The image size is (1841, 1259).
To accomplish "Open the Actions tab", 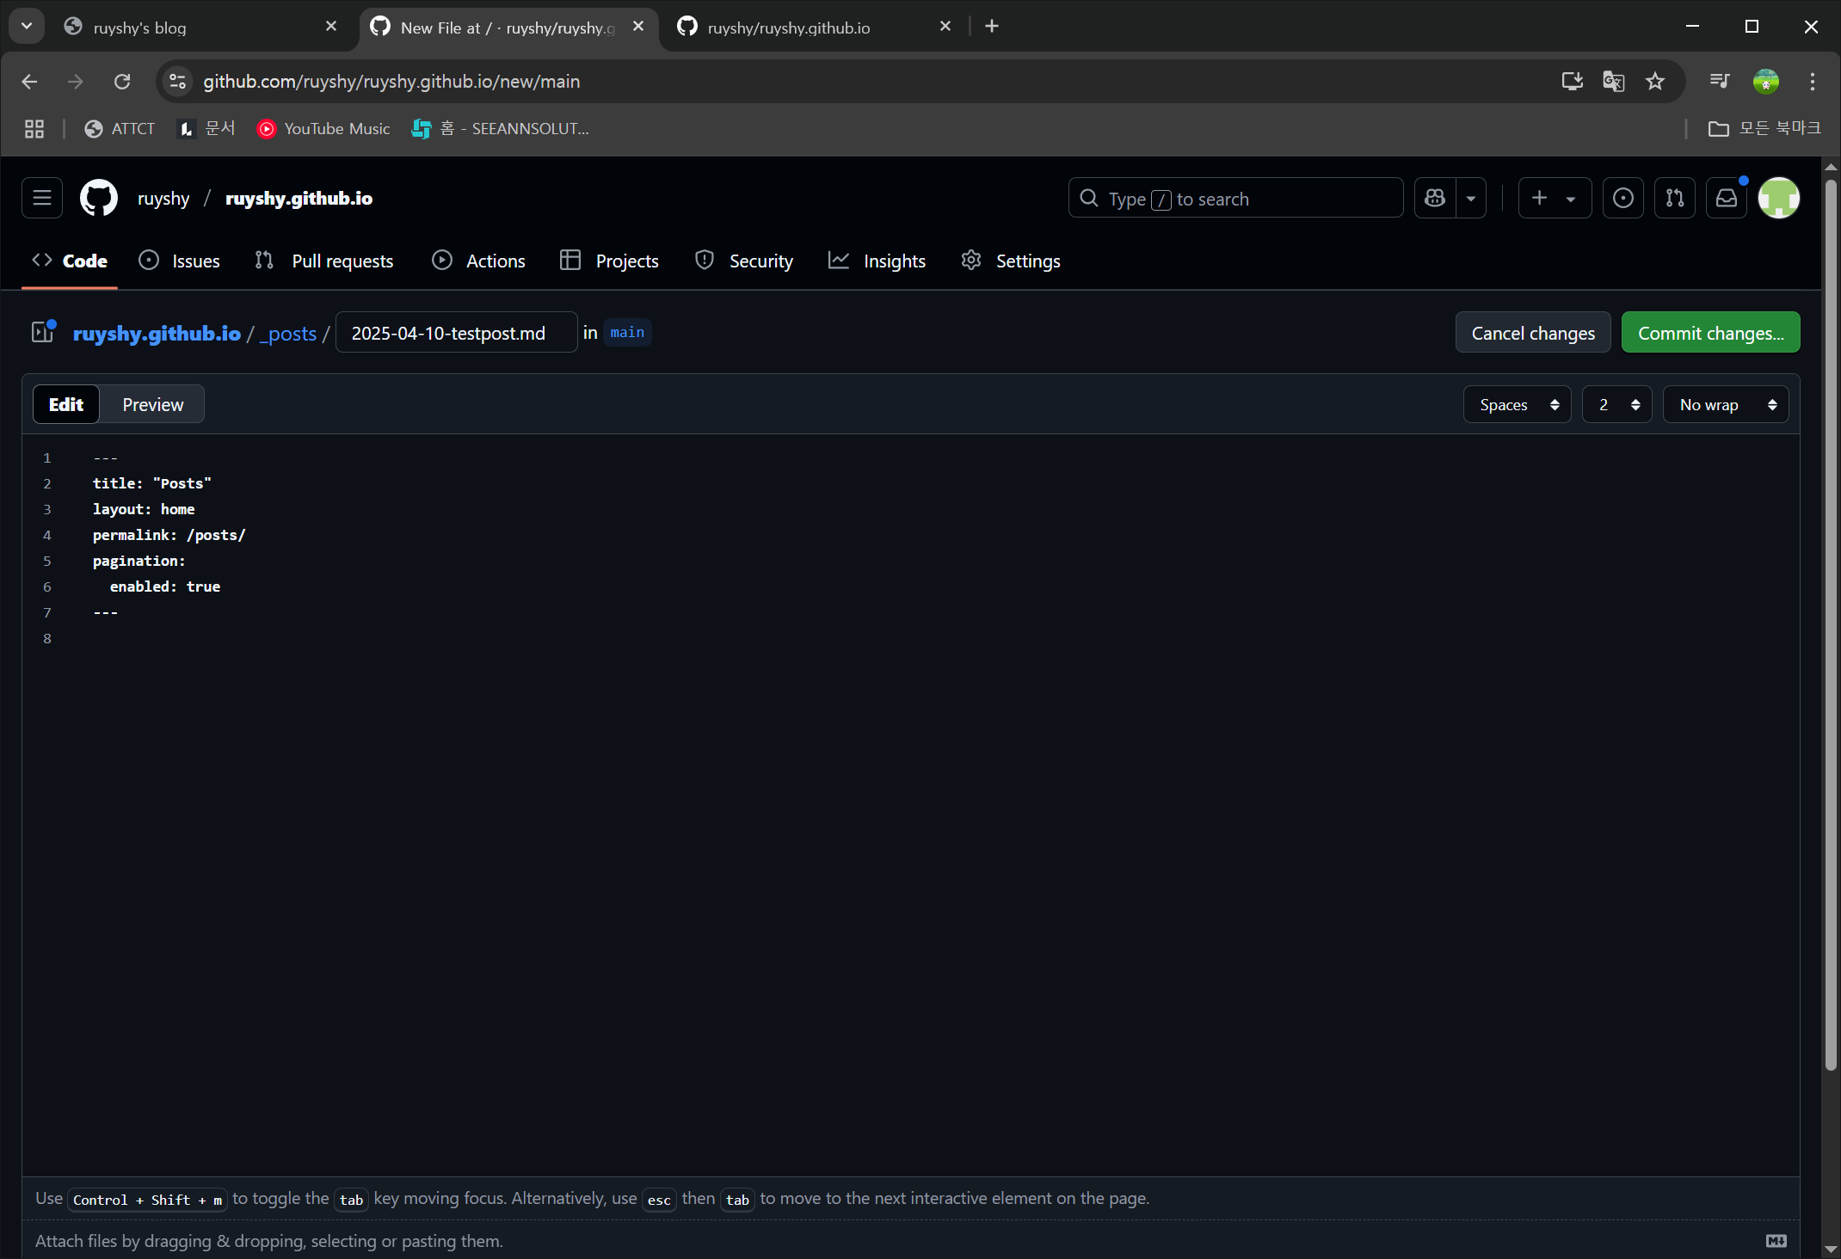I will tap(496, 261).
